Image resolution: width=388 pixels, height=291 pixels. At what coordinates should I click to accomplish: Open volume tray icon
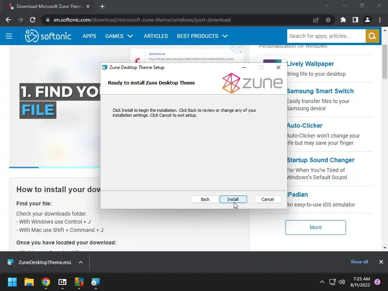click(342, 282)
